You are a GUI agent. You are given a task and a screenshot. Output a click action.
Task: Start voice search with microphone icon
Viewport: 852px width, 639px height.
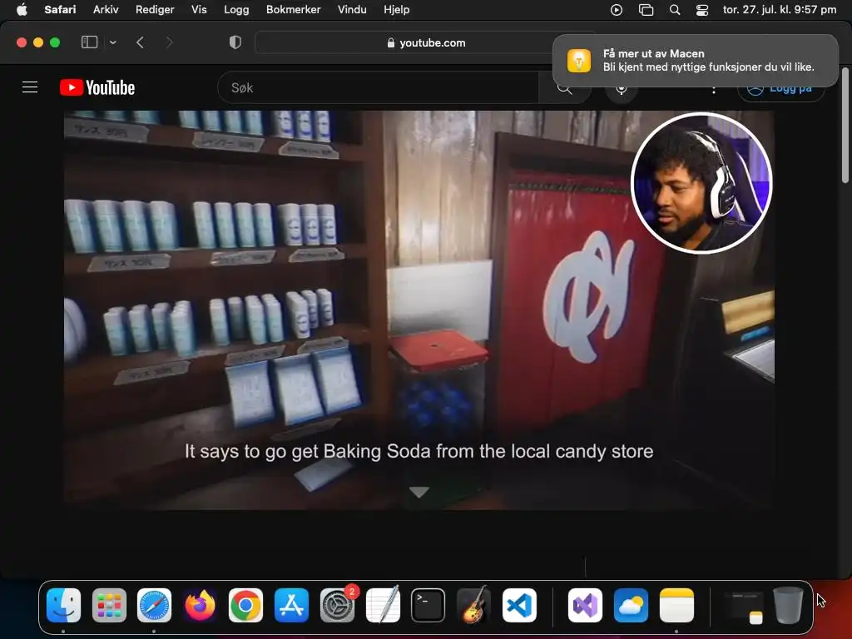(621, 88)
